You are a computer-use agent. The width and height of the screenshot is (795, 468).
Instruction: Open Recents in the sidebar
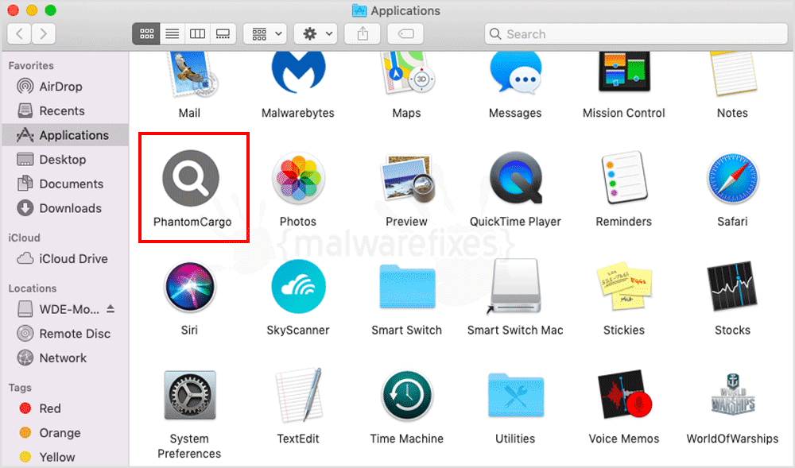[65, 111]
